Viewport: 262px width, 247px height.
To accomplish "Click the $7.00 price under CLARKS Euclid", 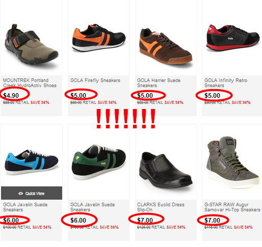I will click(x=145, y=221).
